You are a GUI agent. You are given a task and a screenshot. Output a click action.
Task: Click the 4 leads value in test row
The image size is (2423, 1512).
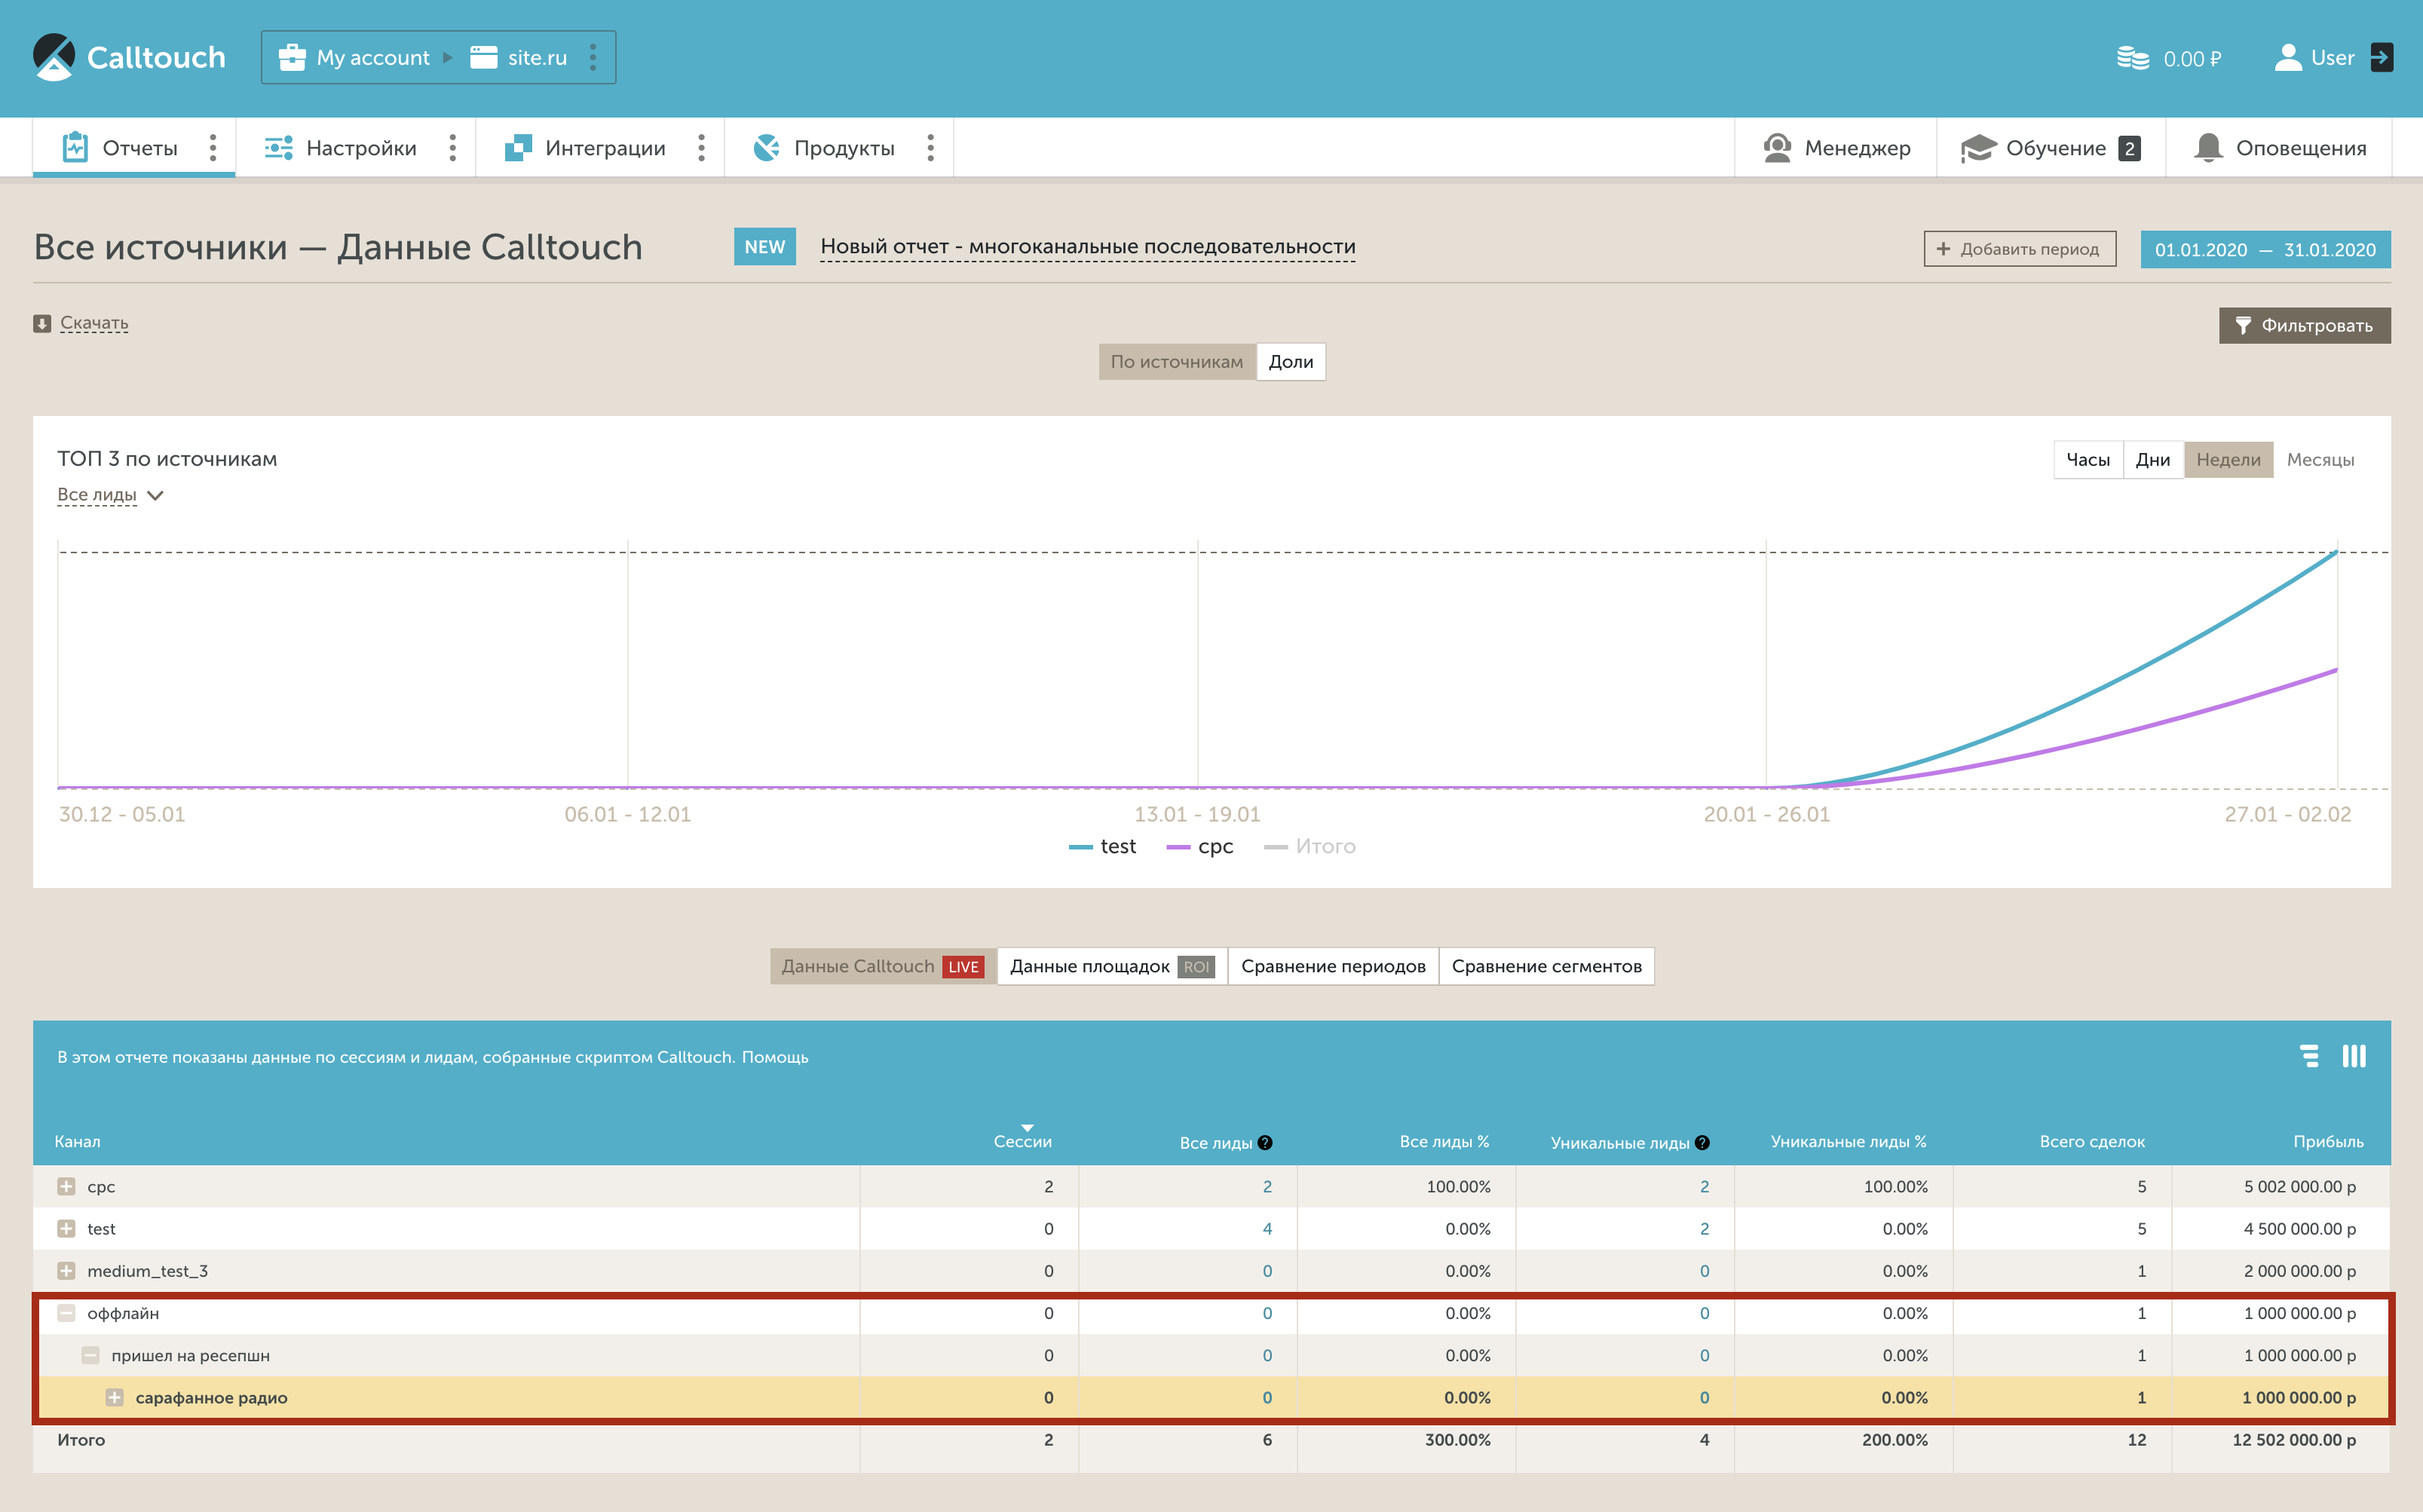(x=1267, y=1229)
